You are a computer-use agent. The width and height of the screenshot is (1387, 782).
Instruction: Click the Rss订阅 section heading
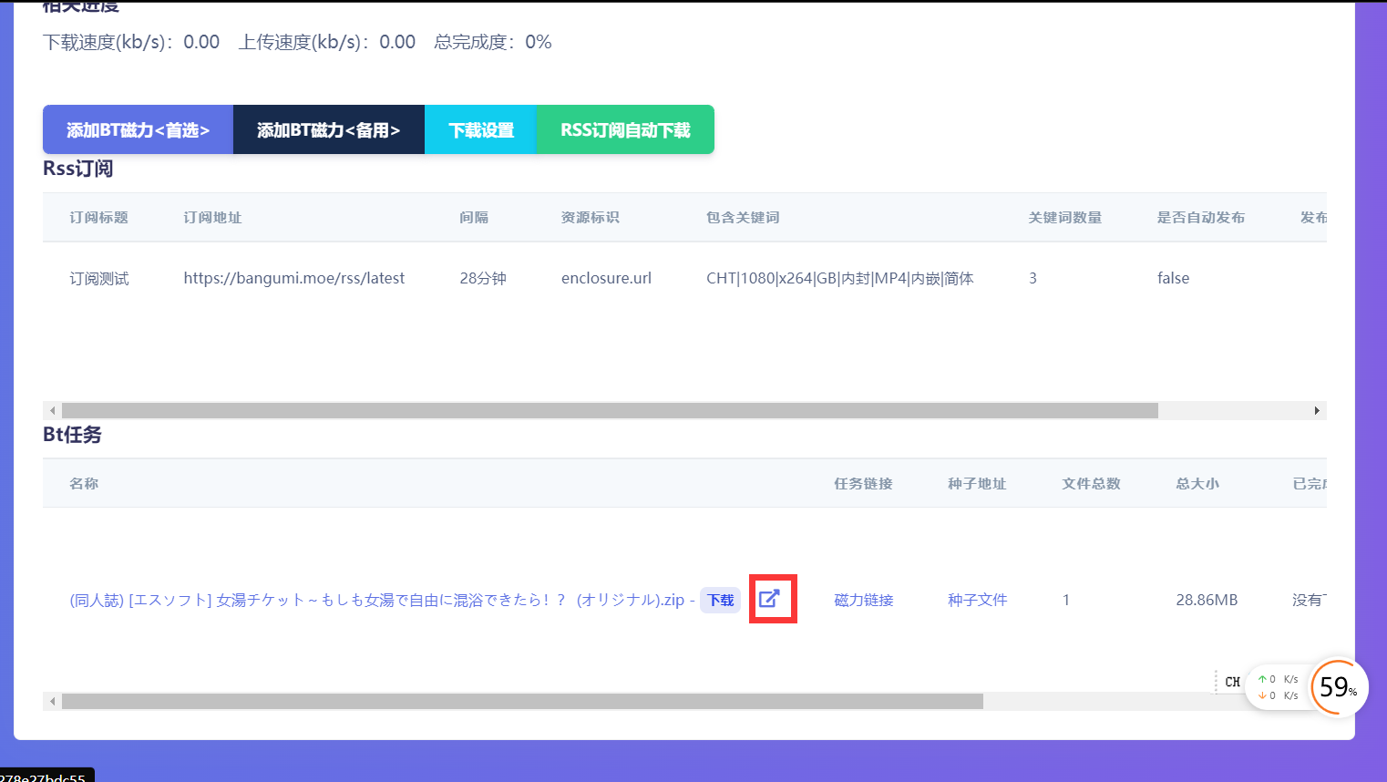coord(77,169)
